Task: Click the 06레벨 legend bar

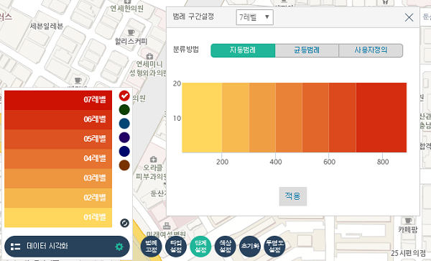Action: point(58,119)
